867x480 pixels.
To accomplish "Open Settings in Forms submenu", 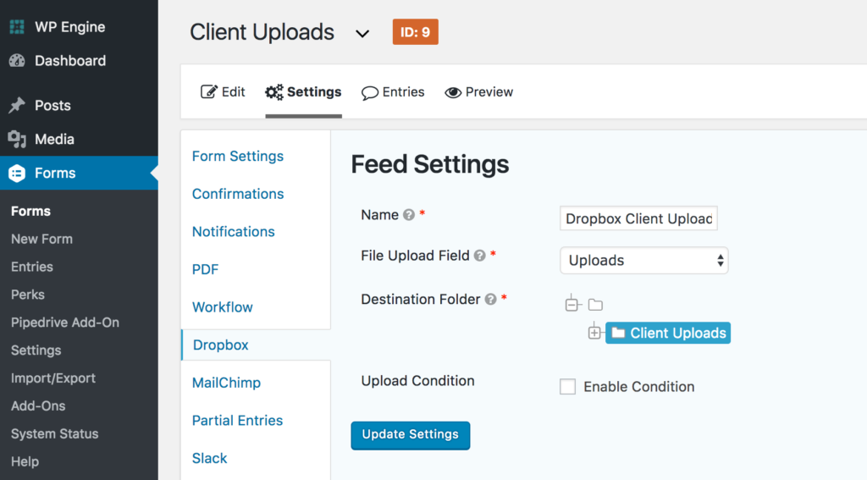I will coord(36,350).
